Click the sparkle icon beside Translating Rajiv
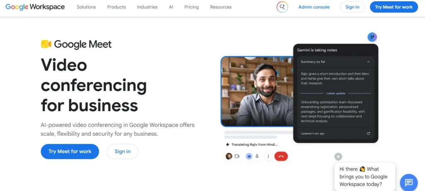425x191 pixels. (228, 145)
